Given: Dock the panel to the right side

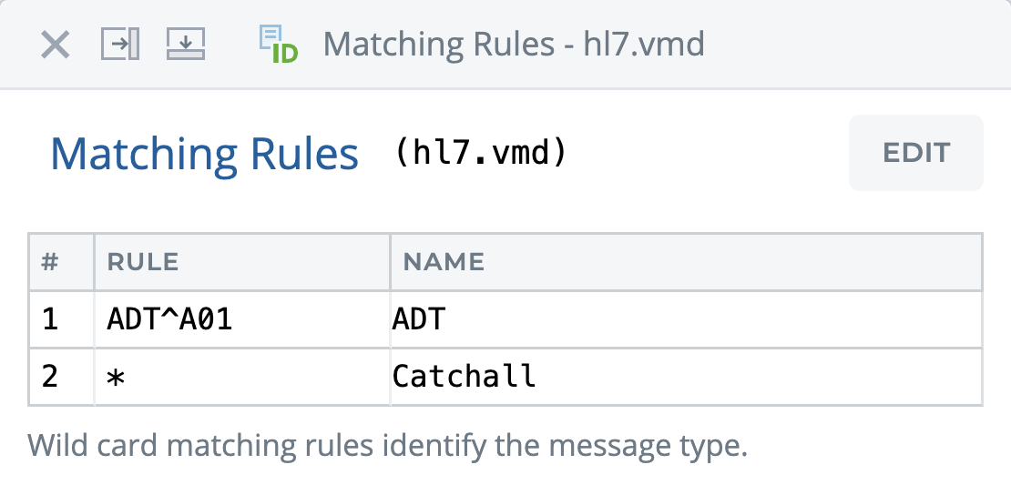Looking at the screenshot, I should [119, 44].
